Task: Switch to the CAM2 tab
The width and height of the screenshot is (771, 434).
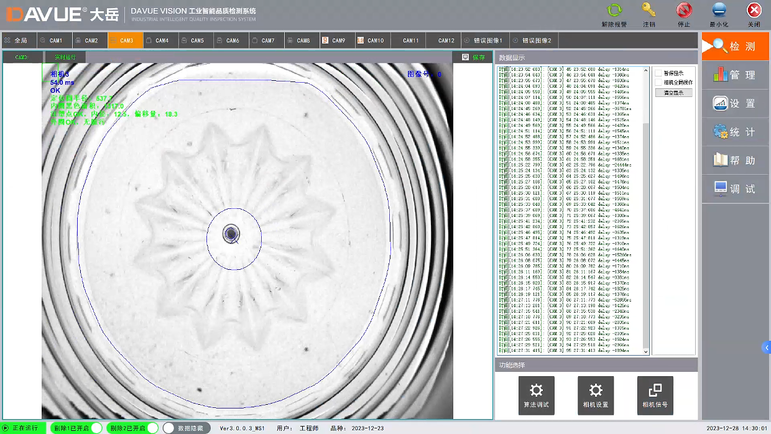Action: (90, 40)
